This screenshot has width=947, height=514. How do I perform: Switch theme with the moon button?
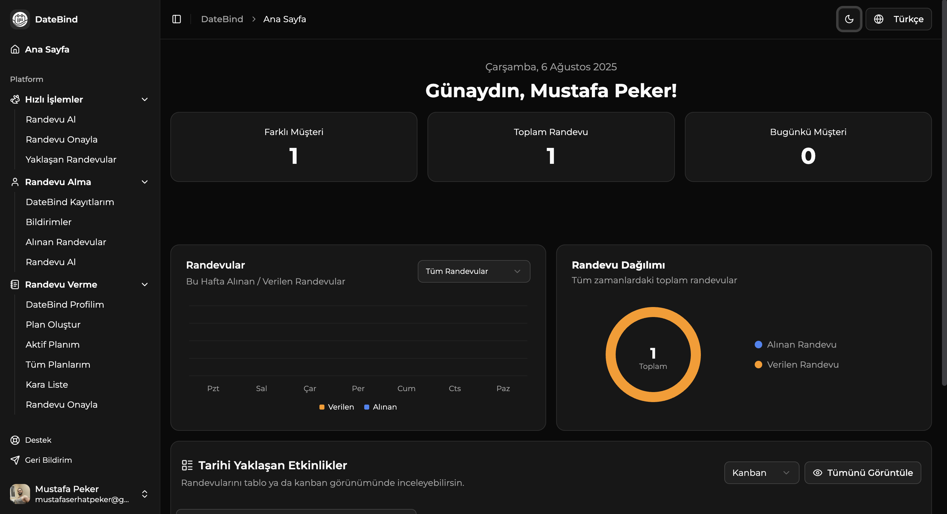click(x=849, y=19)
